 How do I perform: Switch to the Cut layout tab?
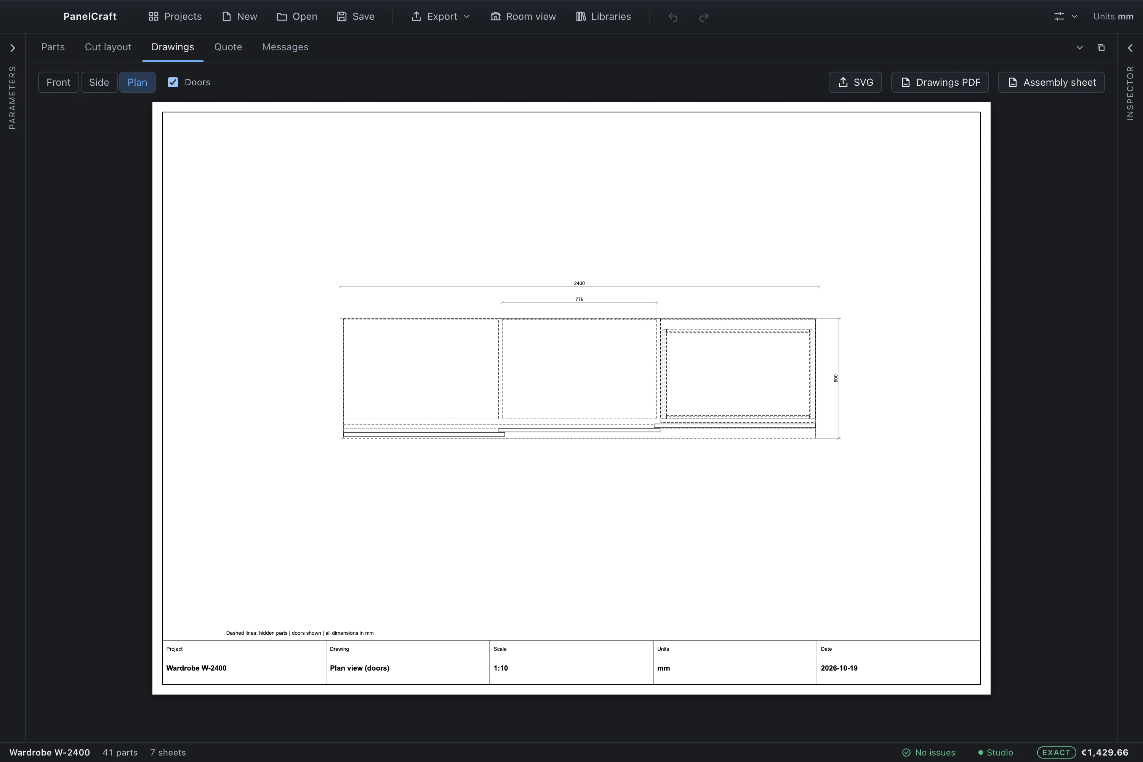pyautogui.click(x=108, y=47)
